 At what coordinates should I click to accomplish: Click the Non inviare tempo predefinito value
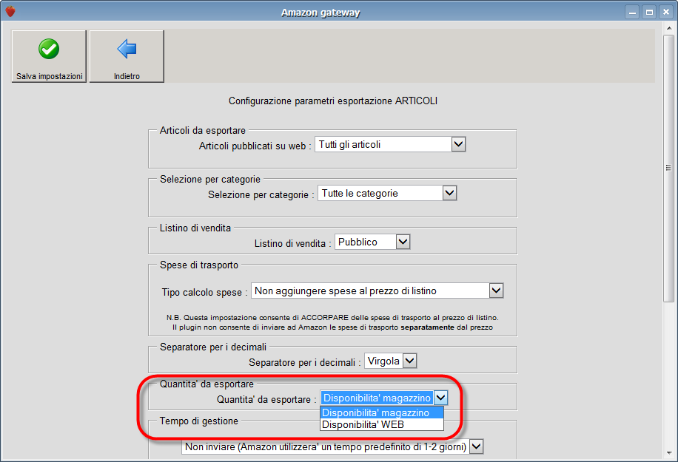[326, 446]
